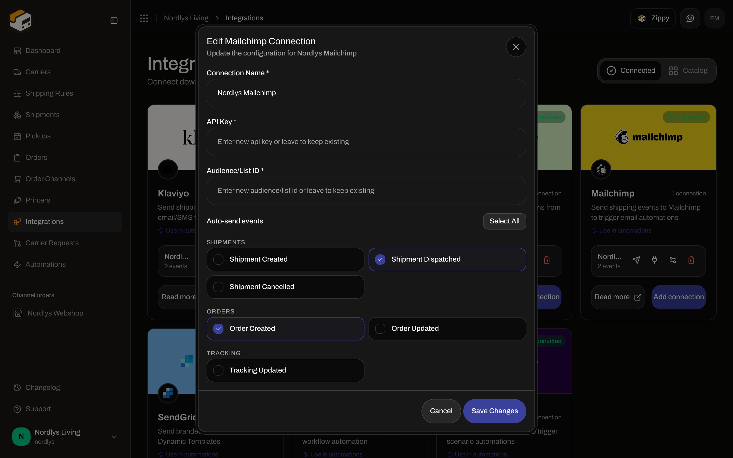Close the Edit Mailchimp Connection dialog
Screen dimensions: 733x458
coord(516,47)
